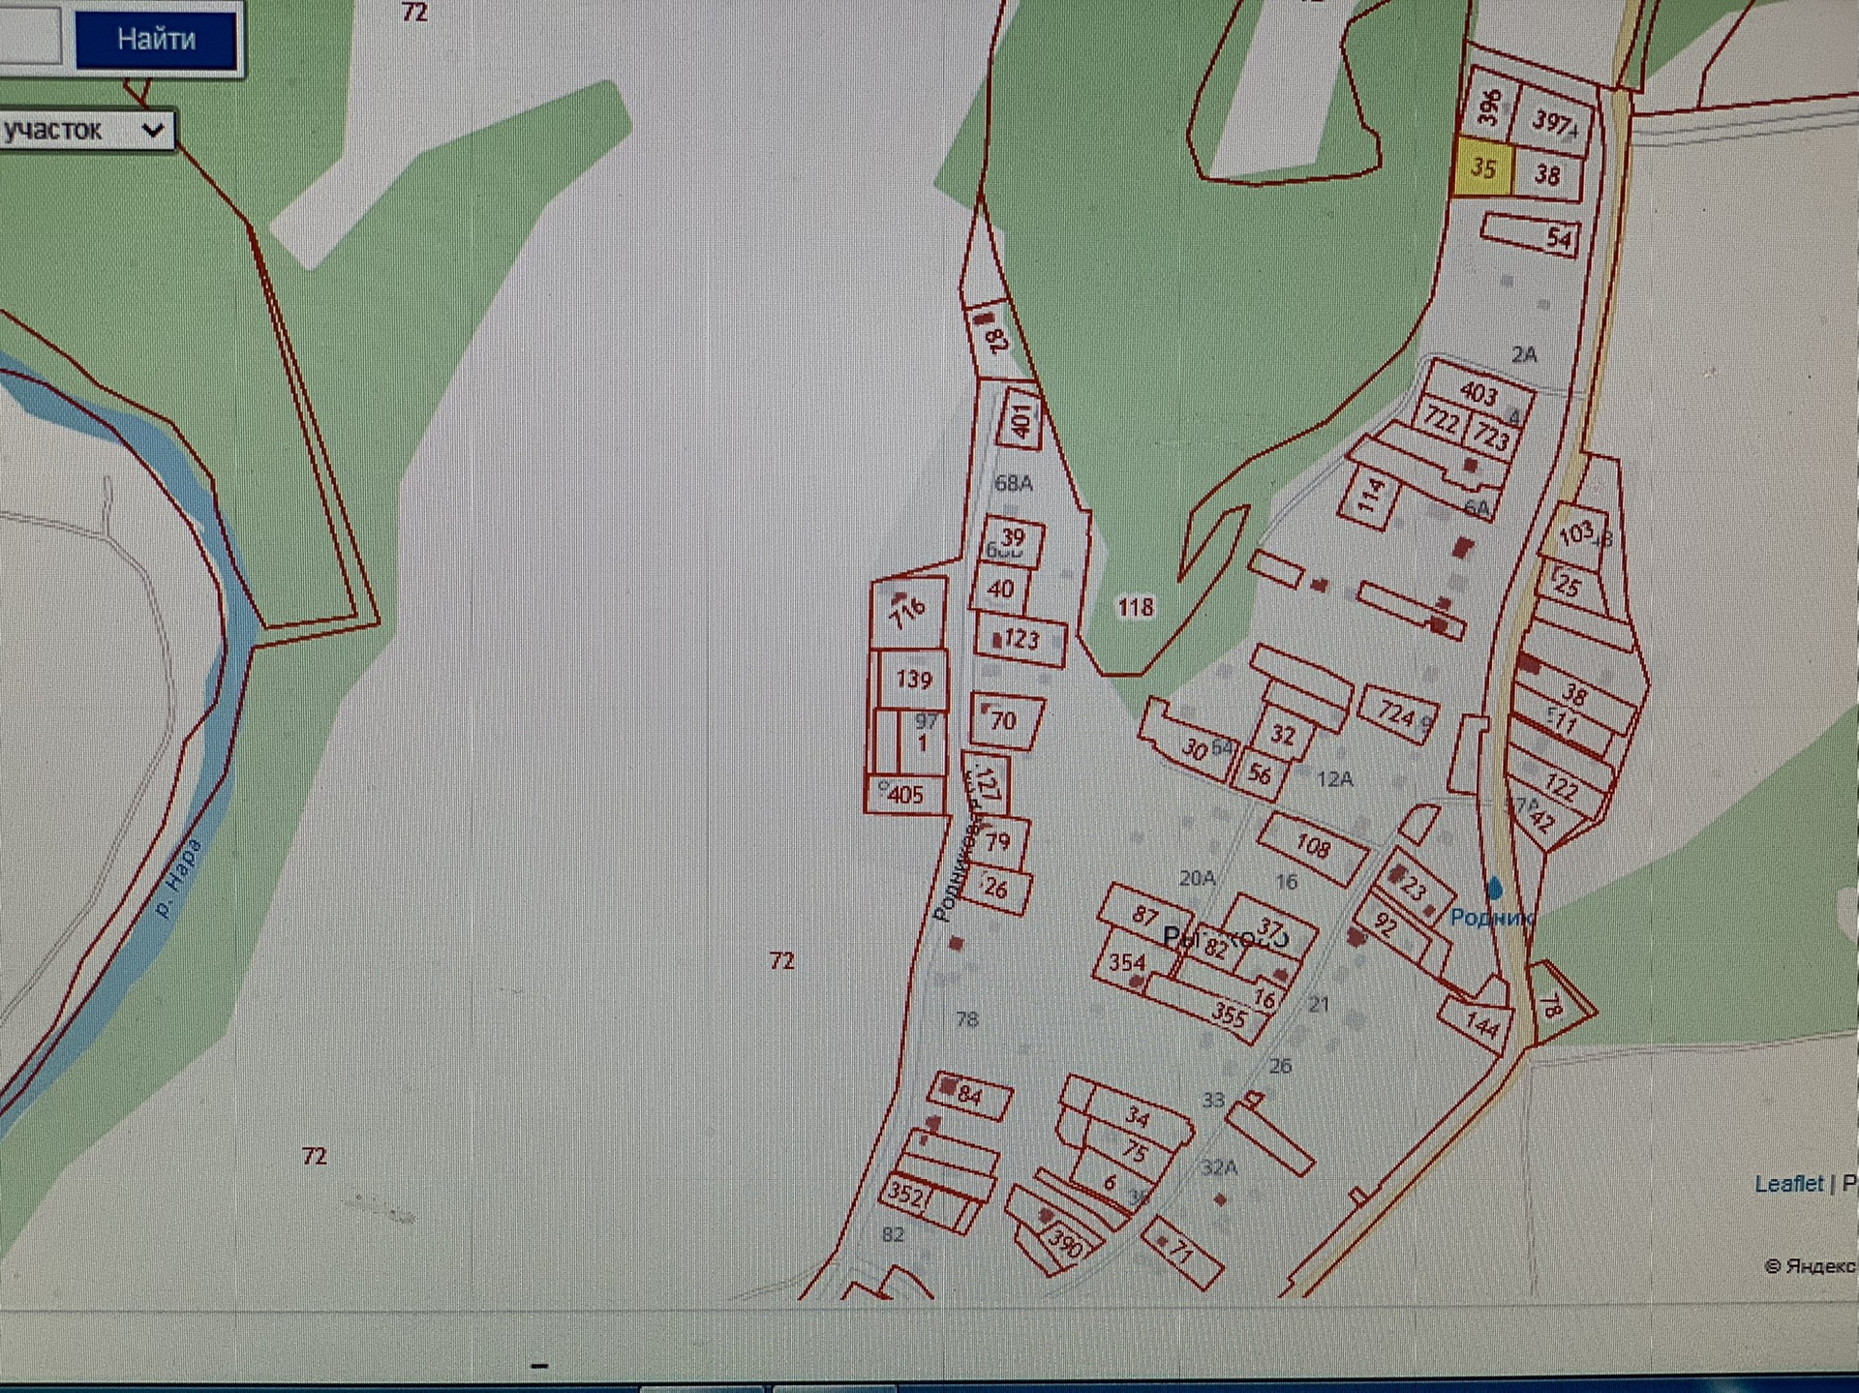Click parcel number 139
The width and height of the screenshot is (1859, 1393).
click(x=913, y=680)
